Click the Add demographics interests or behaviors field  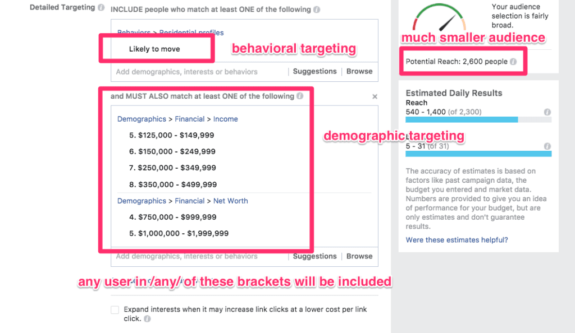tap(185, 71)
